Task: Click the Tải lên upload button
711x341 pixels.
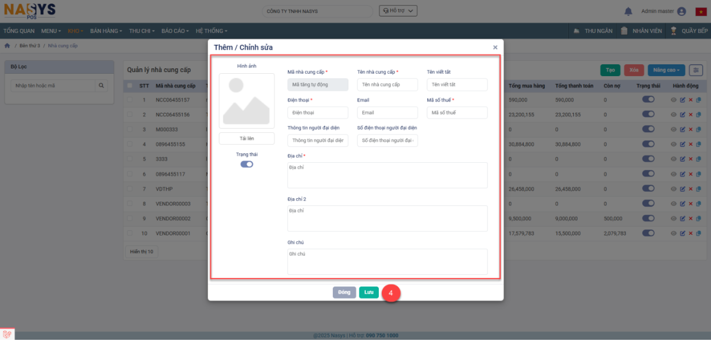Action: [246, 138]
